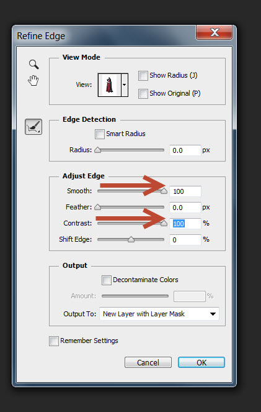Screen dimensions: 261x412
Task: Enable the Decontaminate Colors checkbox
Action: pyautogui.click(x=107, y=280)
